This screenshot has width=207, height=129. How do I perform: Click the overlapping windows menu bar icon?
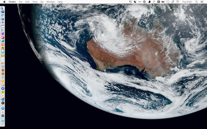173,2
